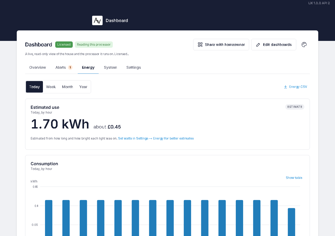Switch to the Overview tab

[38, 67]
